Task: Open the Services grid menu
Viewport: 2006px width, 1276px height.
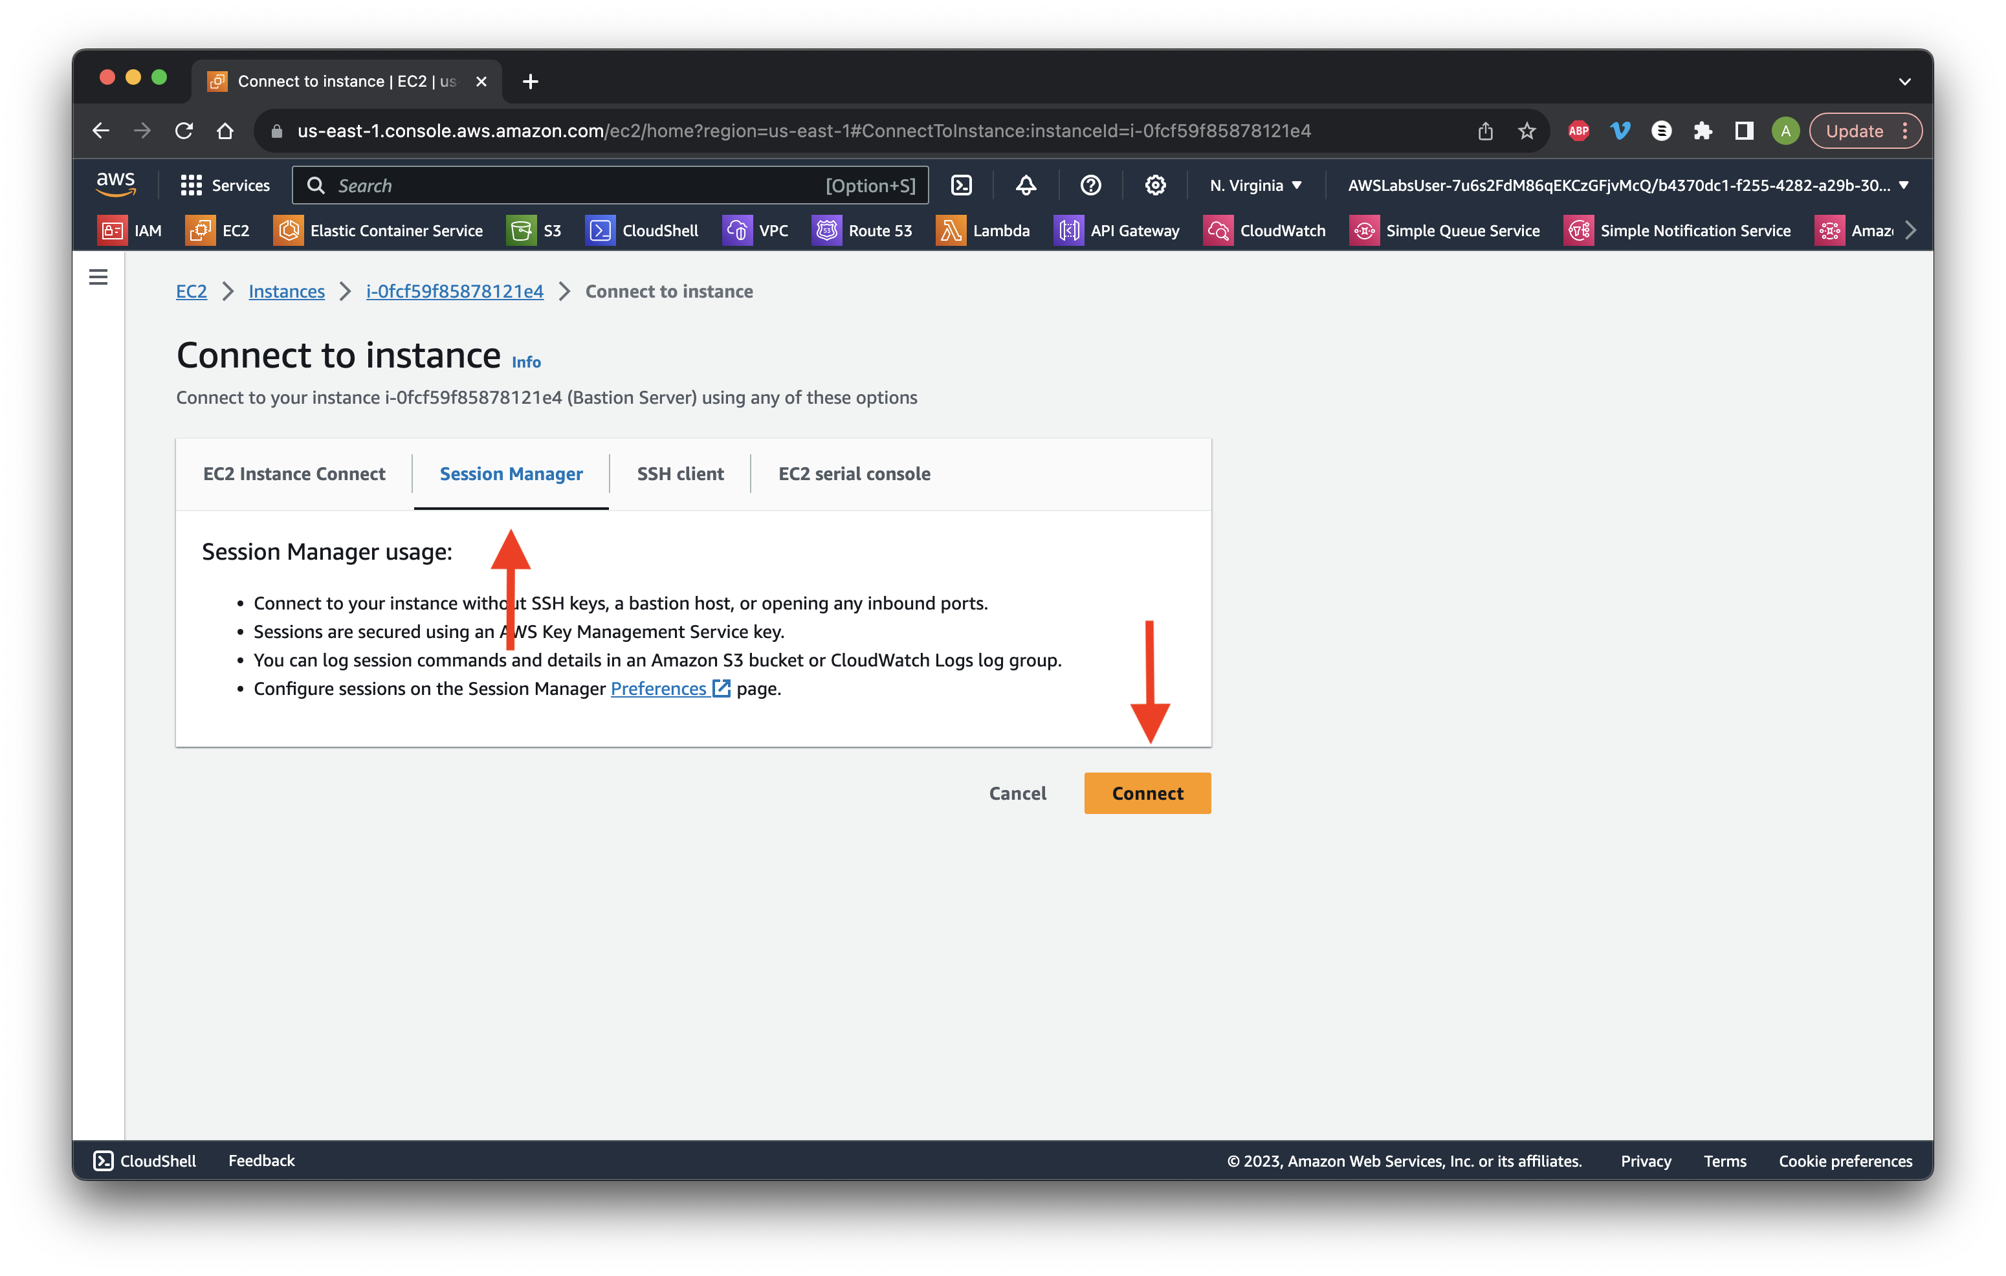Action: pos(225,185)
